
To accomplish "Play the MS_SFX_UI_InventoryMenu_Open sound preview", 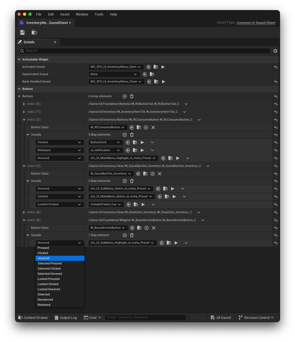I will [163, 67].
